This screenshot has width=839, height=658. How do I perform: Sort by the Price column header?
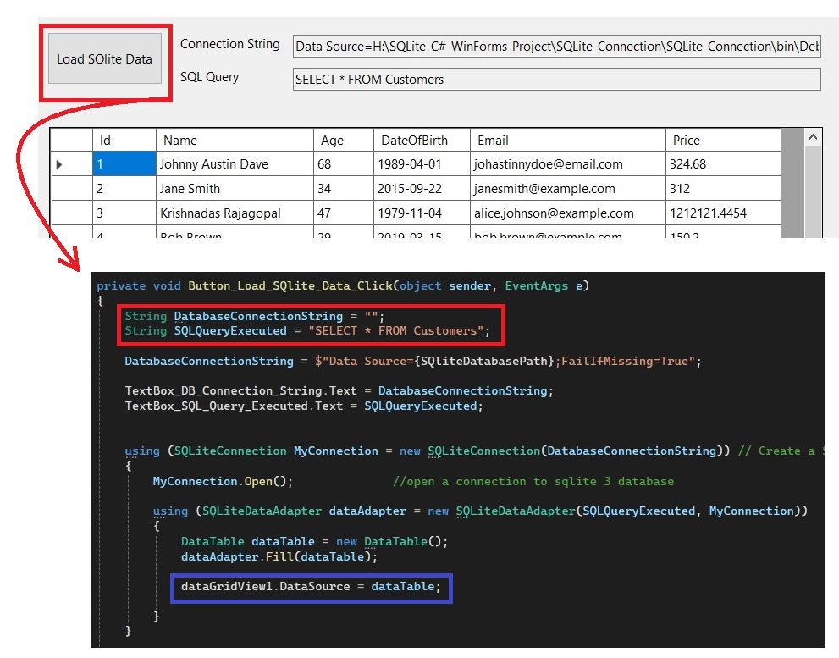tap(723, 141)
